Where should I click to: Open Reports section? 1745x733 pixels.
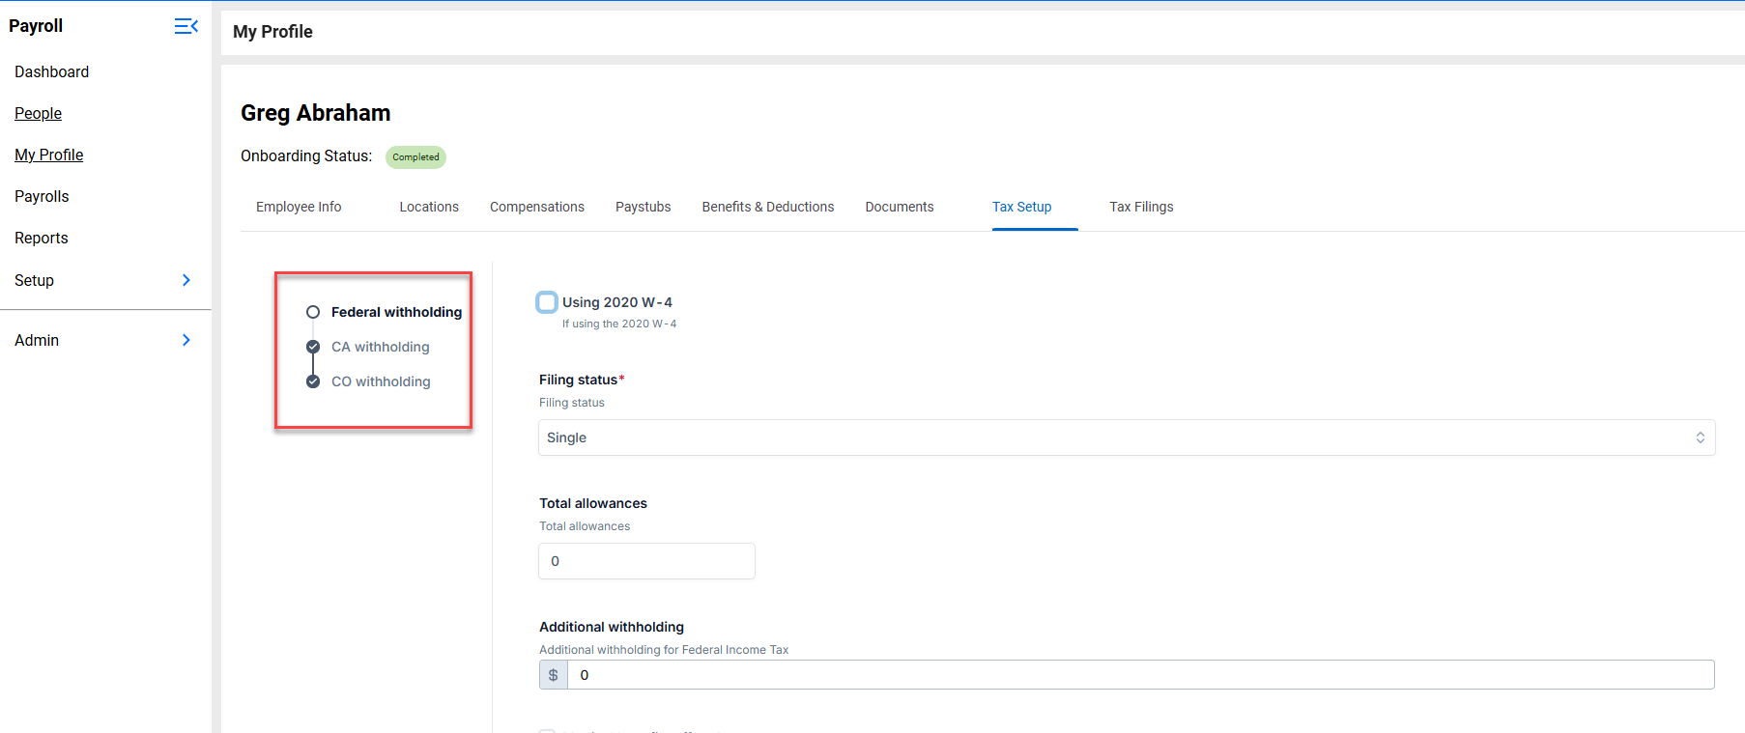42,238
